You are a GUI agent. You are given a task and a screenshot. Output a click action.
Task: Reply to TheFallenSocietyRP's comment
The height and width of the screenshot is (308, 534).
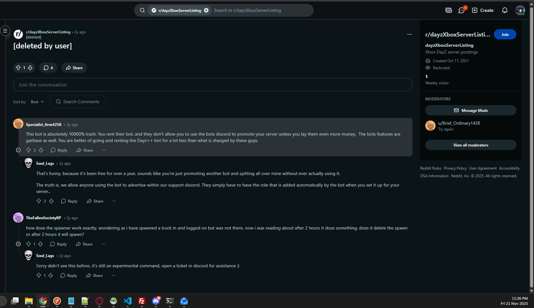click(x=58, y=244)
